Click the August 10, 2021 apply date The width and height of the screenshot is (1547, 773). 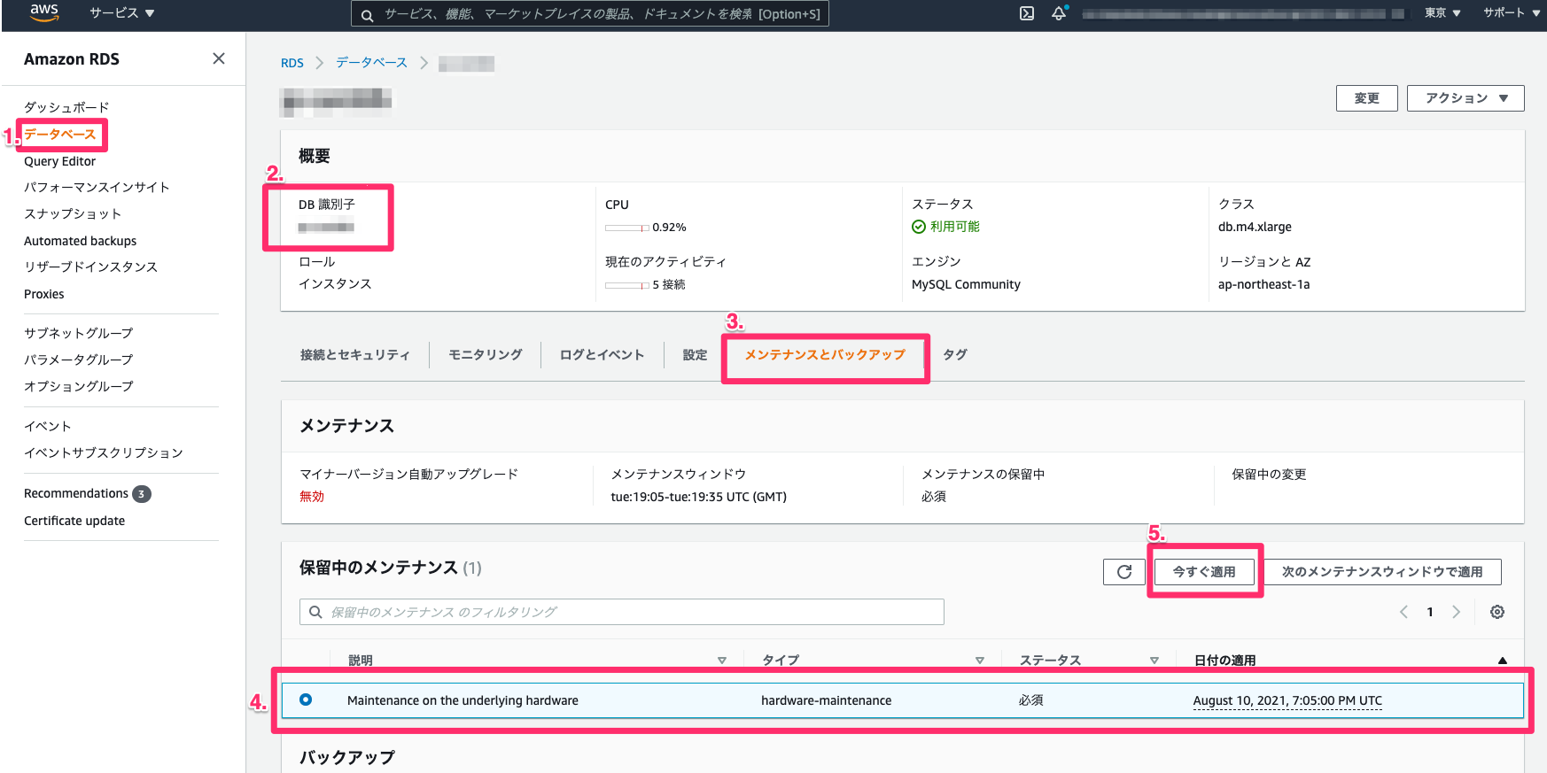point(1287,700)
